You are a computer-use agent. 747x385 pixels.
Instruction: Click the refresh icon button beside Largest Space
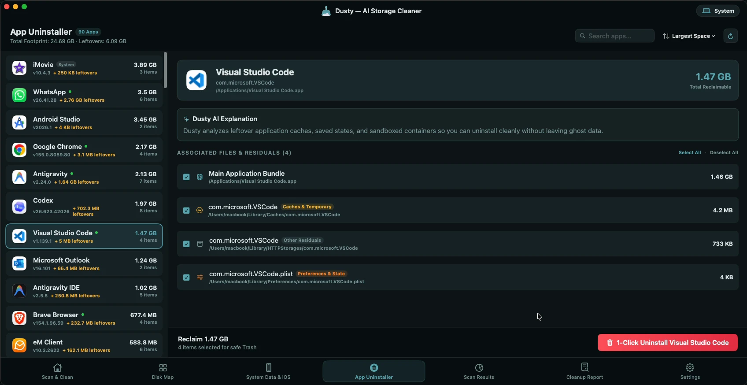pyautogui.click(x=731, y=36)
